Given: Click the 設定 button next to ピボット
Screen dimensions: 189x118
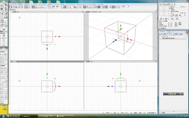Looking at the screenshot, I should tap(58, 6).
